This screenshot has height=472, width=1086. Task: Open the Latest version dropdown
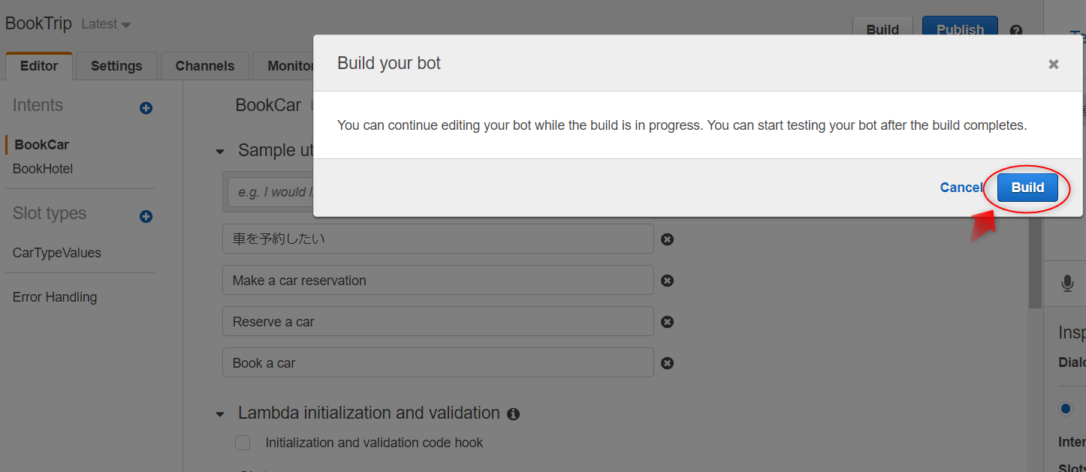pyautogui.click(x=106, y=24)
